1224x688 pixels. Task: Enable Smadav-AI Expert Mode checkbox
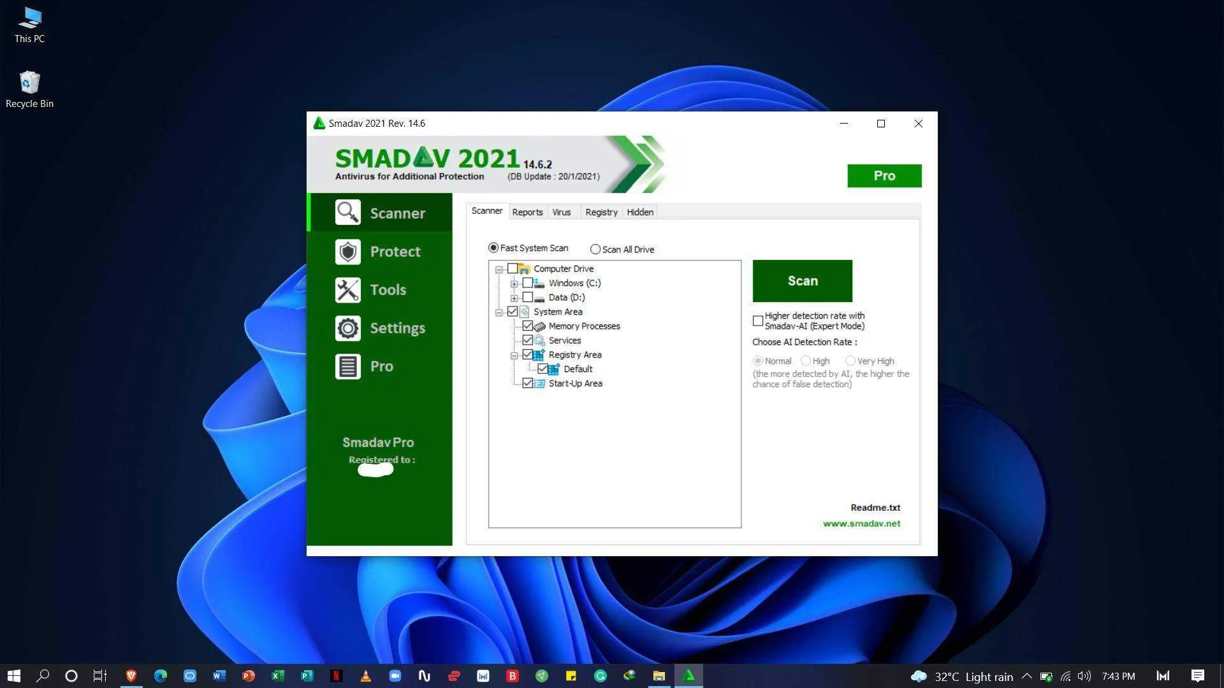(758, 321)
